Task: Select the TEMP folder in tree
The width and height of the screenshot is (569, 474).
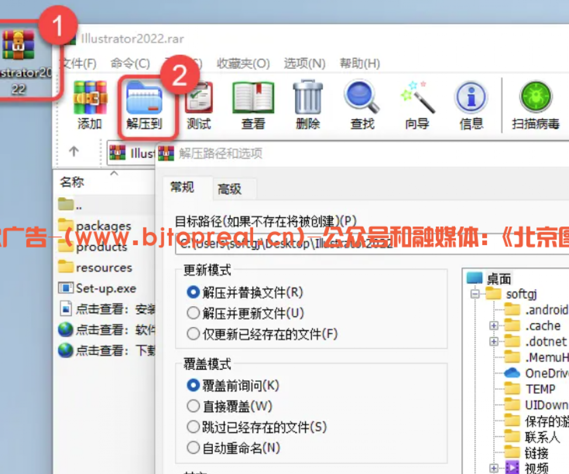Action: (x=530, y=389)
